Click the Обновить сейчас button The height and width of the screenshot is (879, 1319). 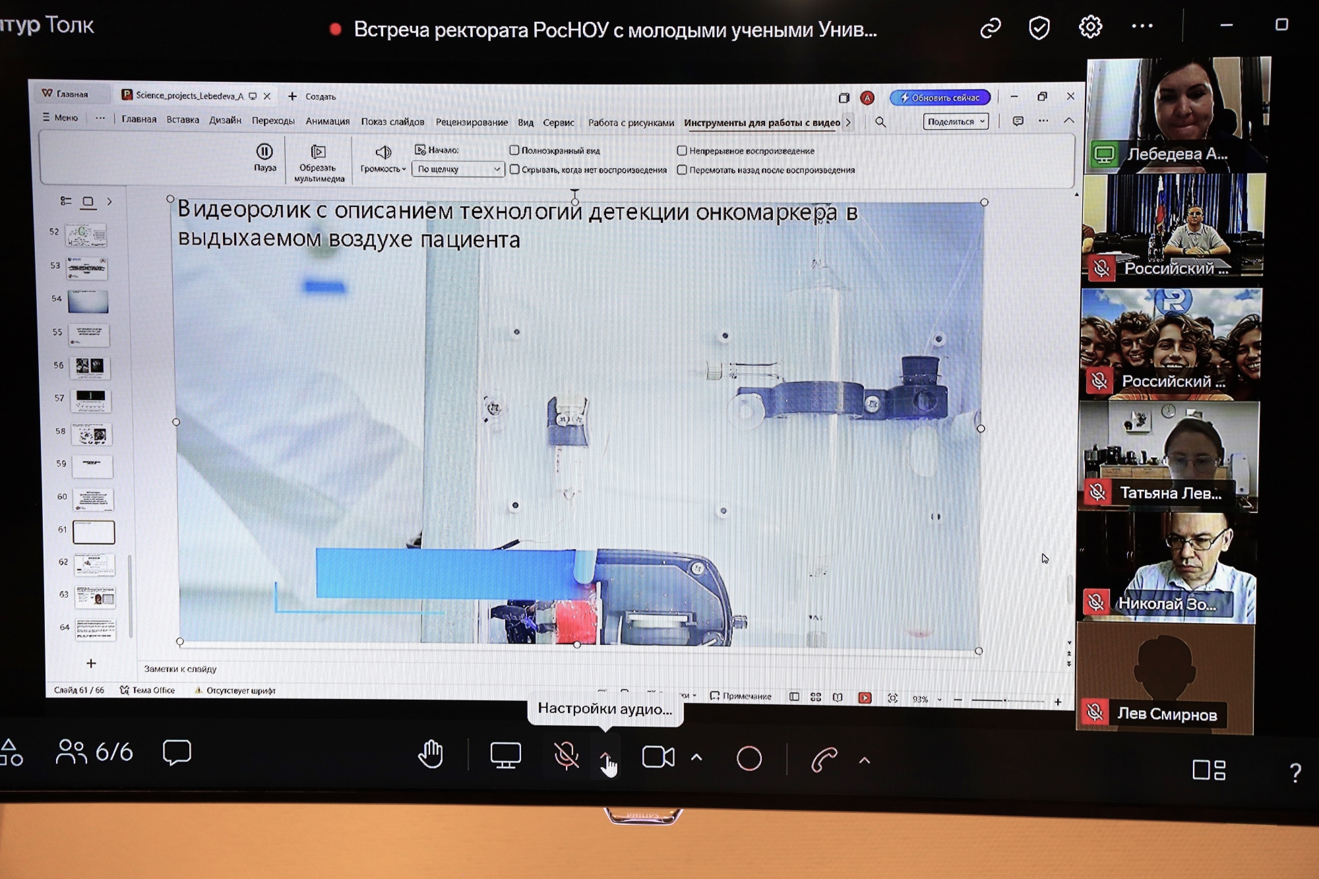tap(940, 98)
